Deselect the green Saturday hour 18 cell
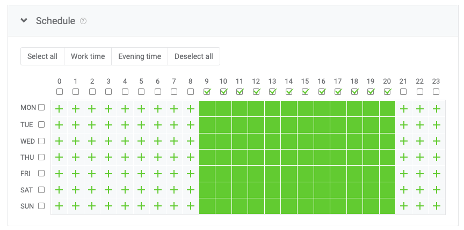The width and height of the screenshot is (464, 230). 354,190
